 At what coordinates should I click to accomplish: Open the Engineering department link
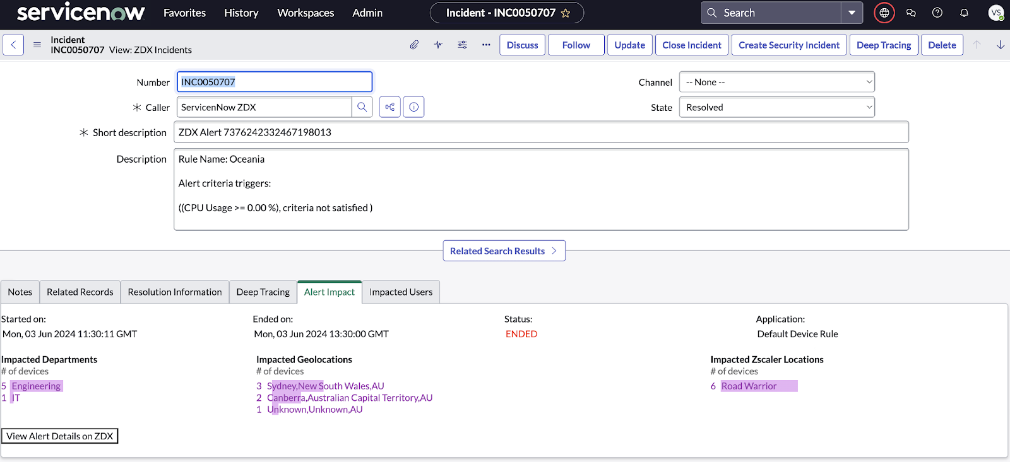tap(36, 386)
